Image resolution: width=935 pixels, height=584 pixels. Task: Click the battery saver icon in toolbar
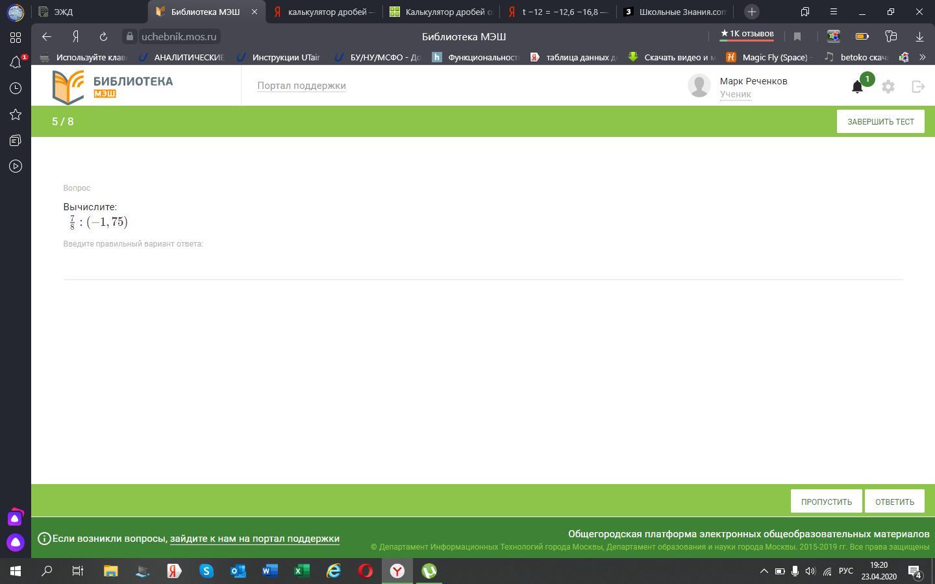coord(862,36)
